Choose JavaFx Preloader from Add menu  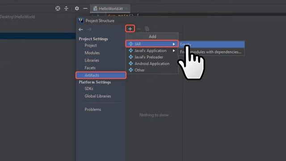pyautogui.click(x=152, y=57)
